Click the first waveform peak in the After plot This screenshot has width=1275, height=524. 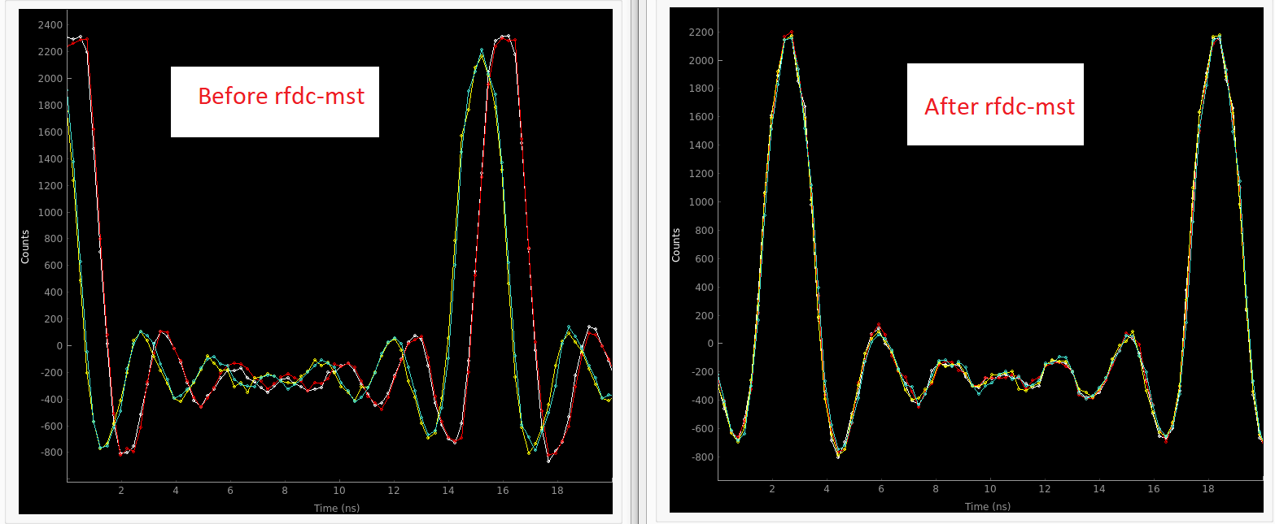(x=789, y=34)
